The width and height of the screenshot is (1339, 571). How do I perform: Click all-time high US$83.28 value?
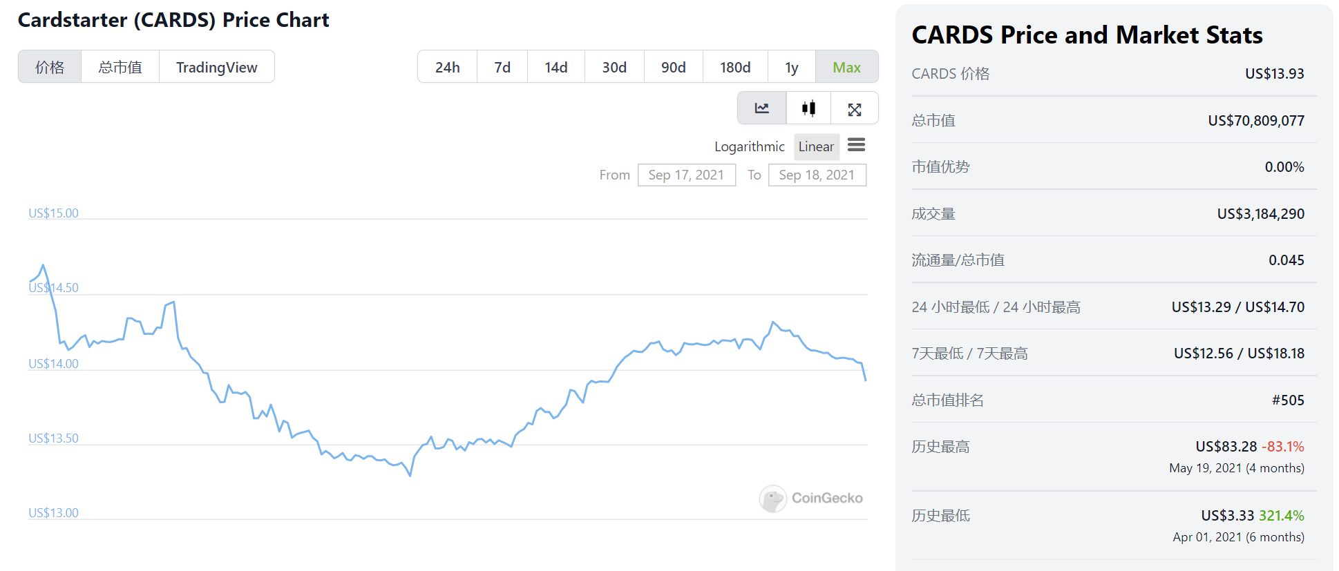click(1226, 446)
